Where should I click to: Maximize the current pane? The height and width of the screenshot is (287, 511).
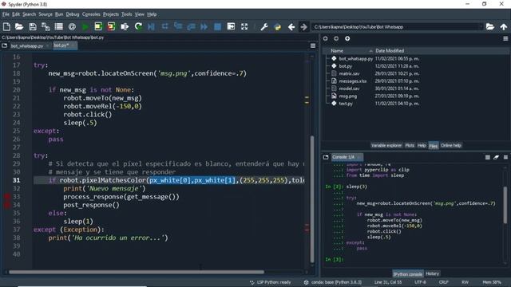231,26
